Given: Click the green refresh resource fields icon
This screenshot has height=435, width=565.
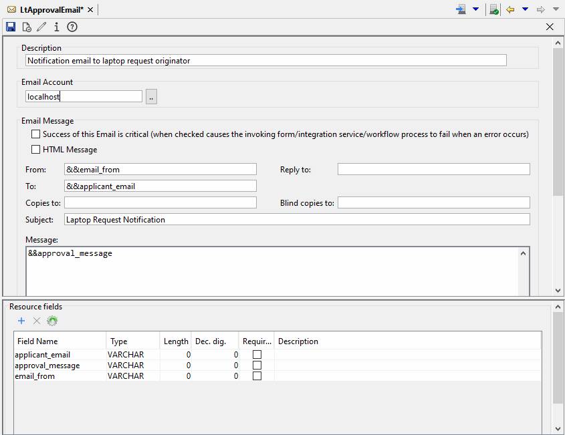Looking at the screenshot, I should 52,321.
